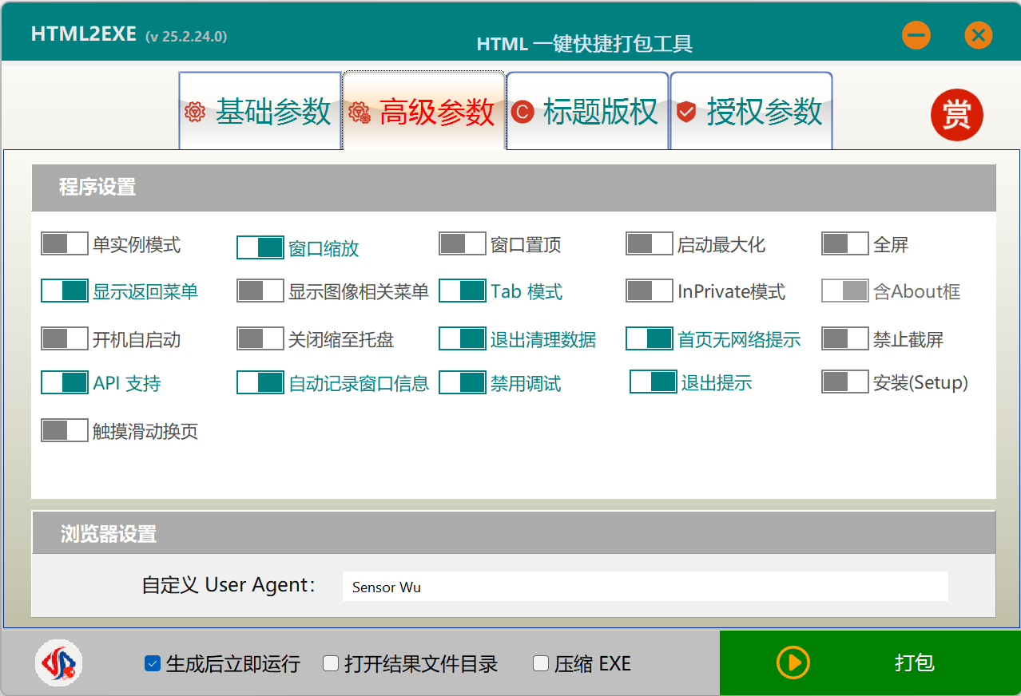The height and width of the screenshot is (696, 1021).
Task: Toggle 窗口置顶 on
Action: point(462,244)
